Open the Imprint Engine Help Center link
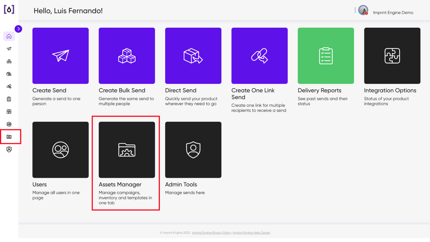Viewport: 430px width, 242px height. 251,233
